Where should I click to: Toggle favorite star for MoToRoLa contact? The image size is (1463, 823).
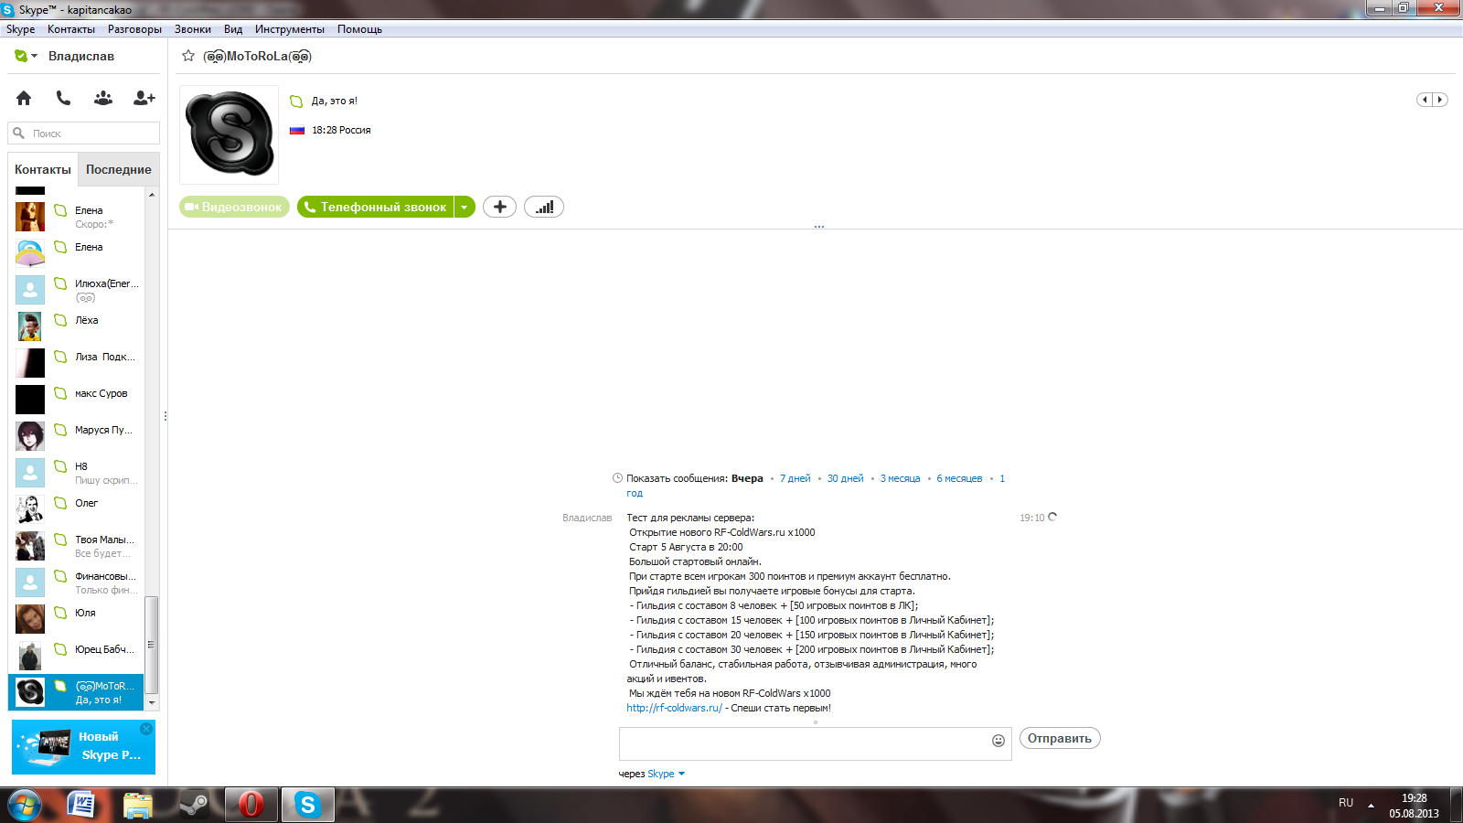tap(188, 56)
